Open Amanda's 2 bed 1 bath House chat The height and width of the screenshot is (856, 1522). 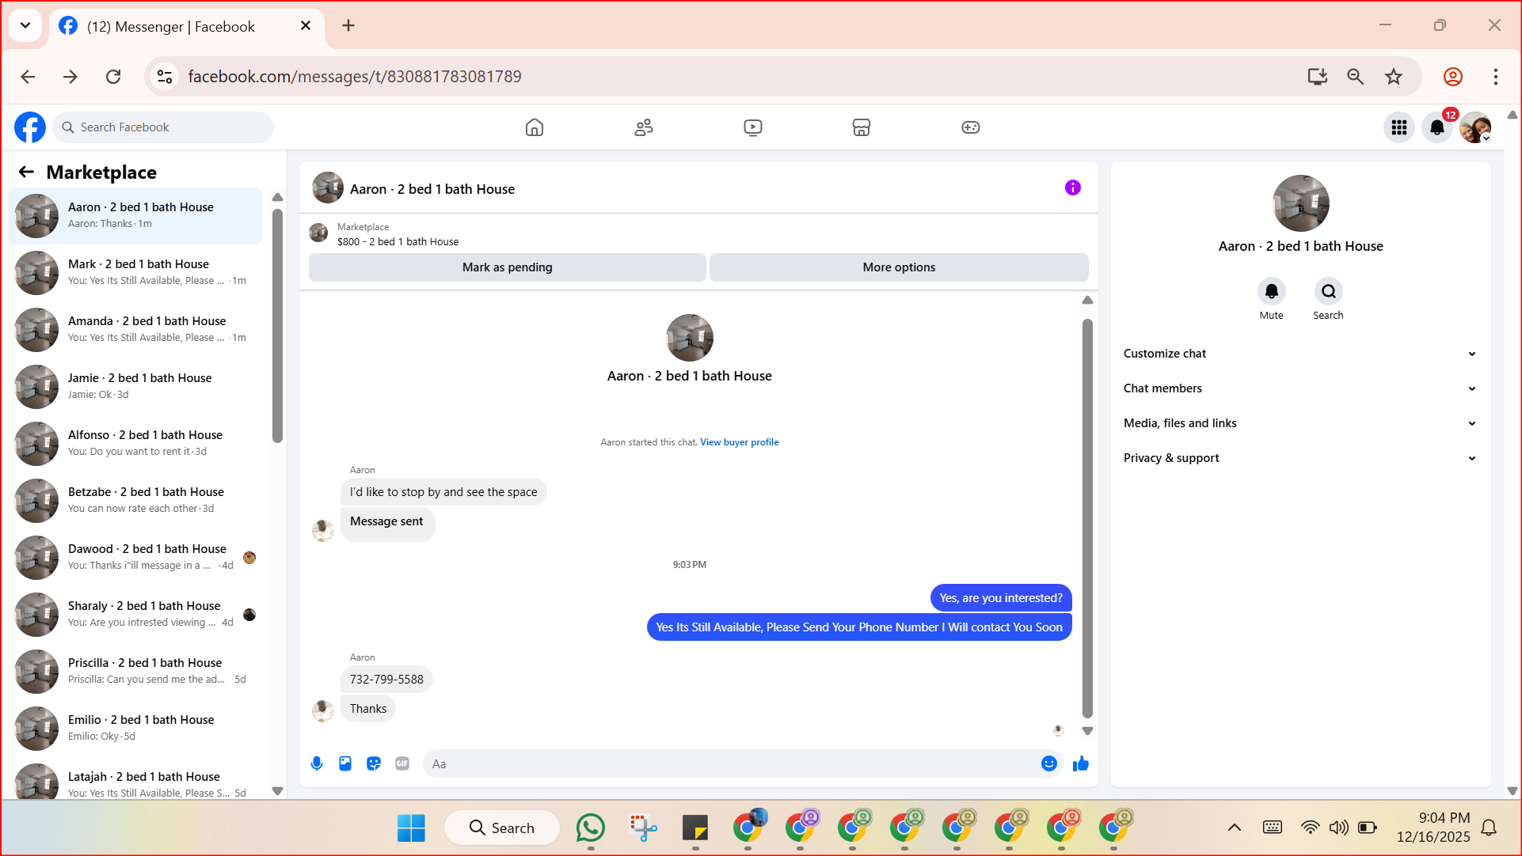click(135, 329)
